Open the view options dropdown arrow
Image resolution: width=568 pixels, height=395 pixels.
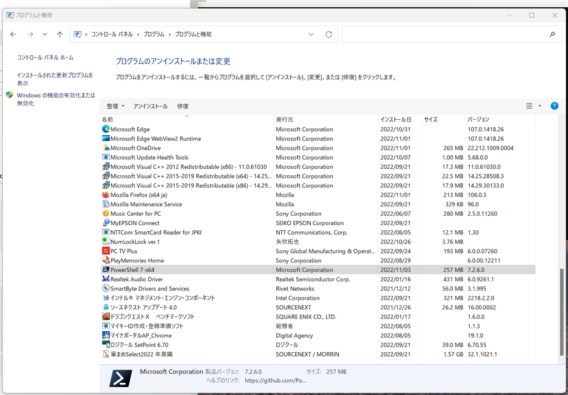coord(540,106)
